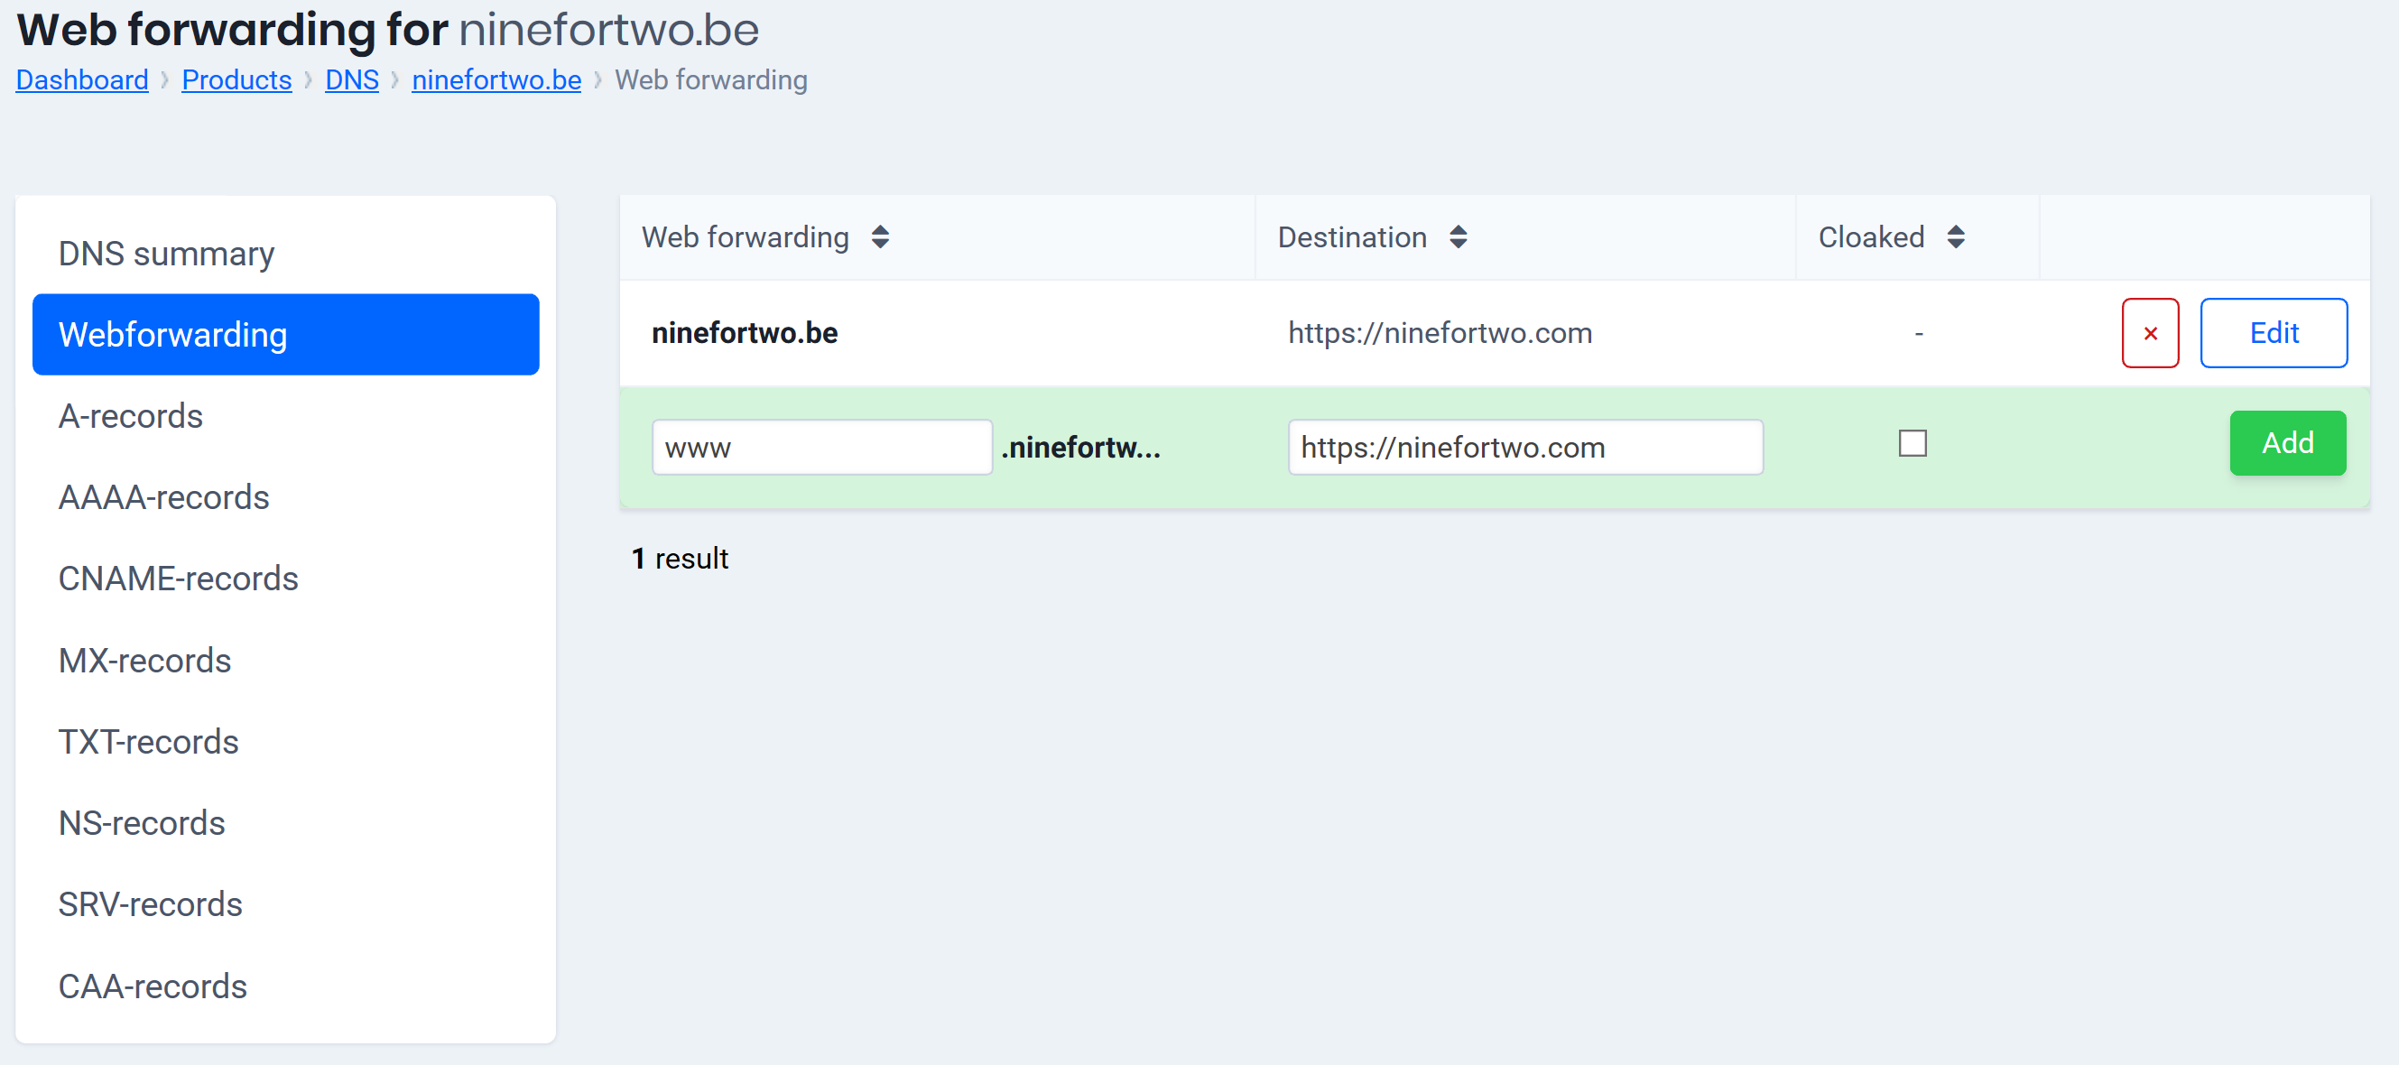The image size is (2399, 1065).
Task: Sort by Cloaked column arrows
Action: [x=1955, y=237]
